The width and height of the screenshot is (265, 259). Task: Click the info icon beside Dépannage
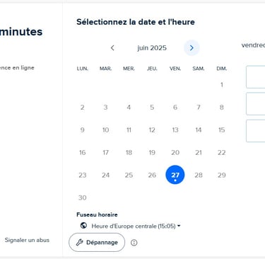click(134, 243)
